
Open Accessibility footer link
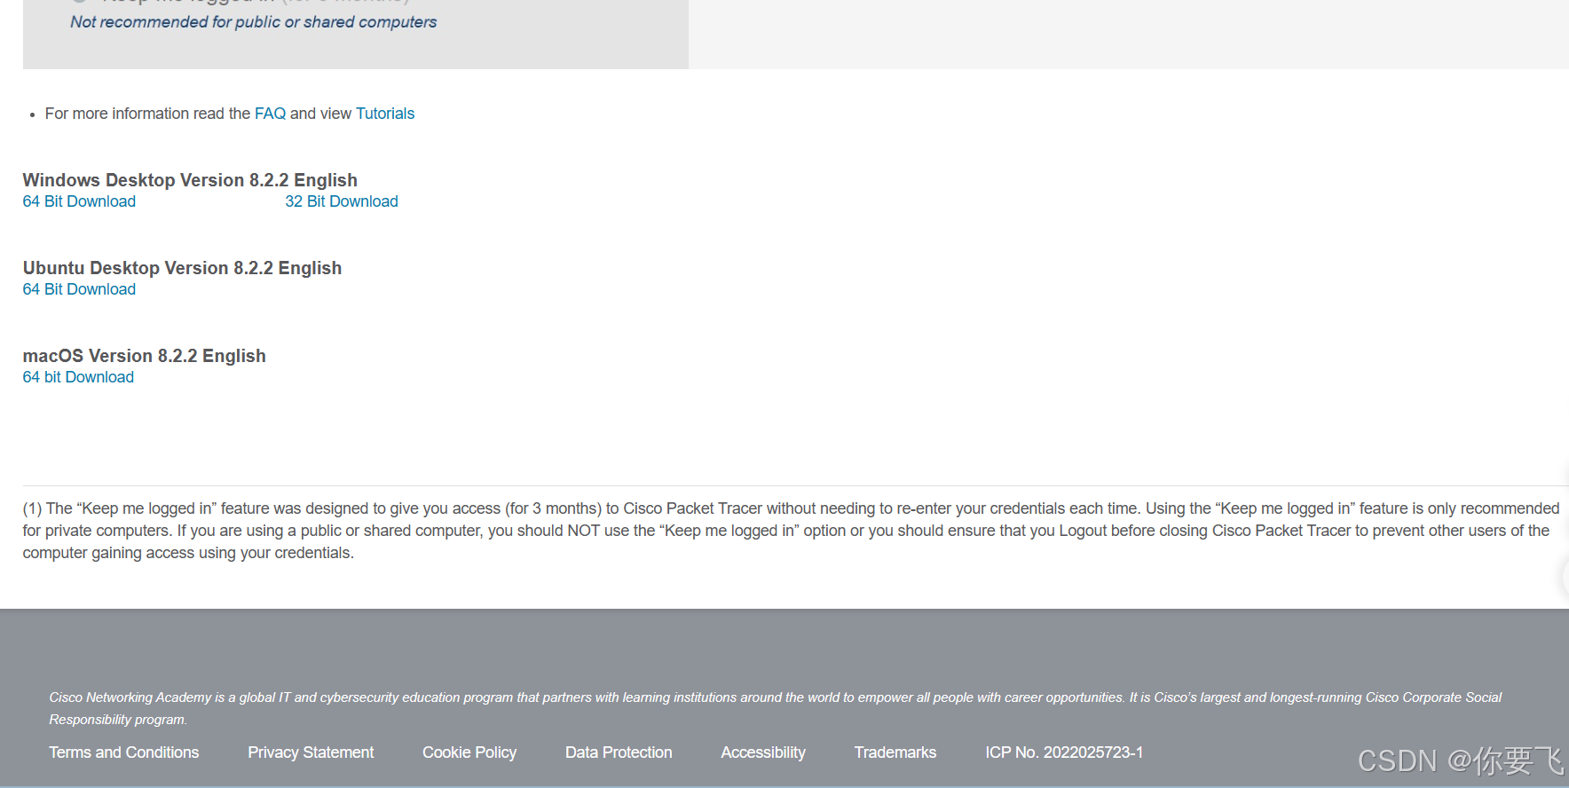click(x=763, y=753)
